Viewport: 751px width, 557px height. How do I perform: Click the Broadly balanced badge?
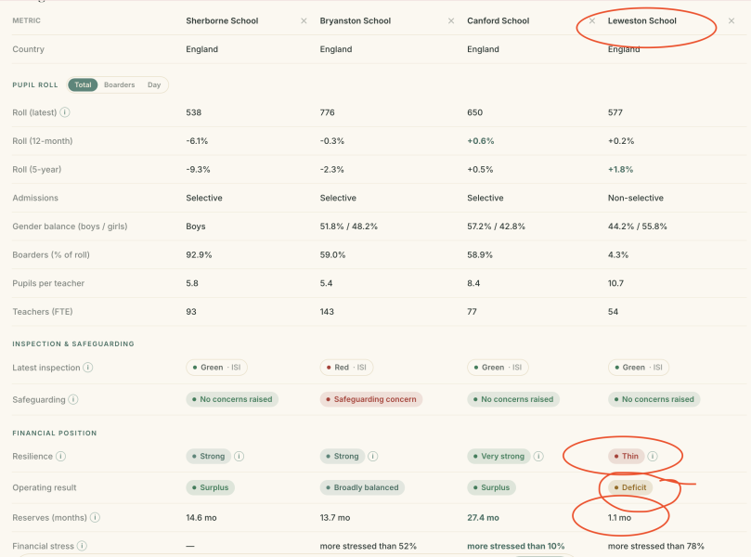362,487
